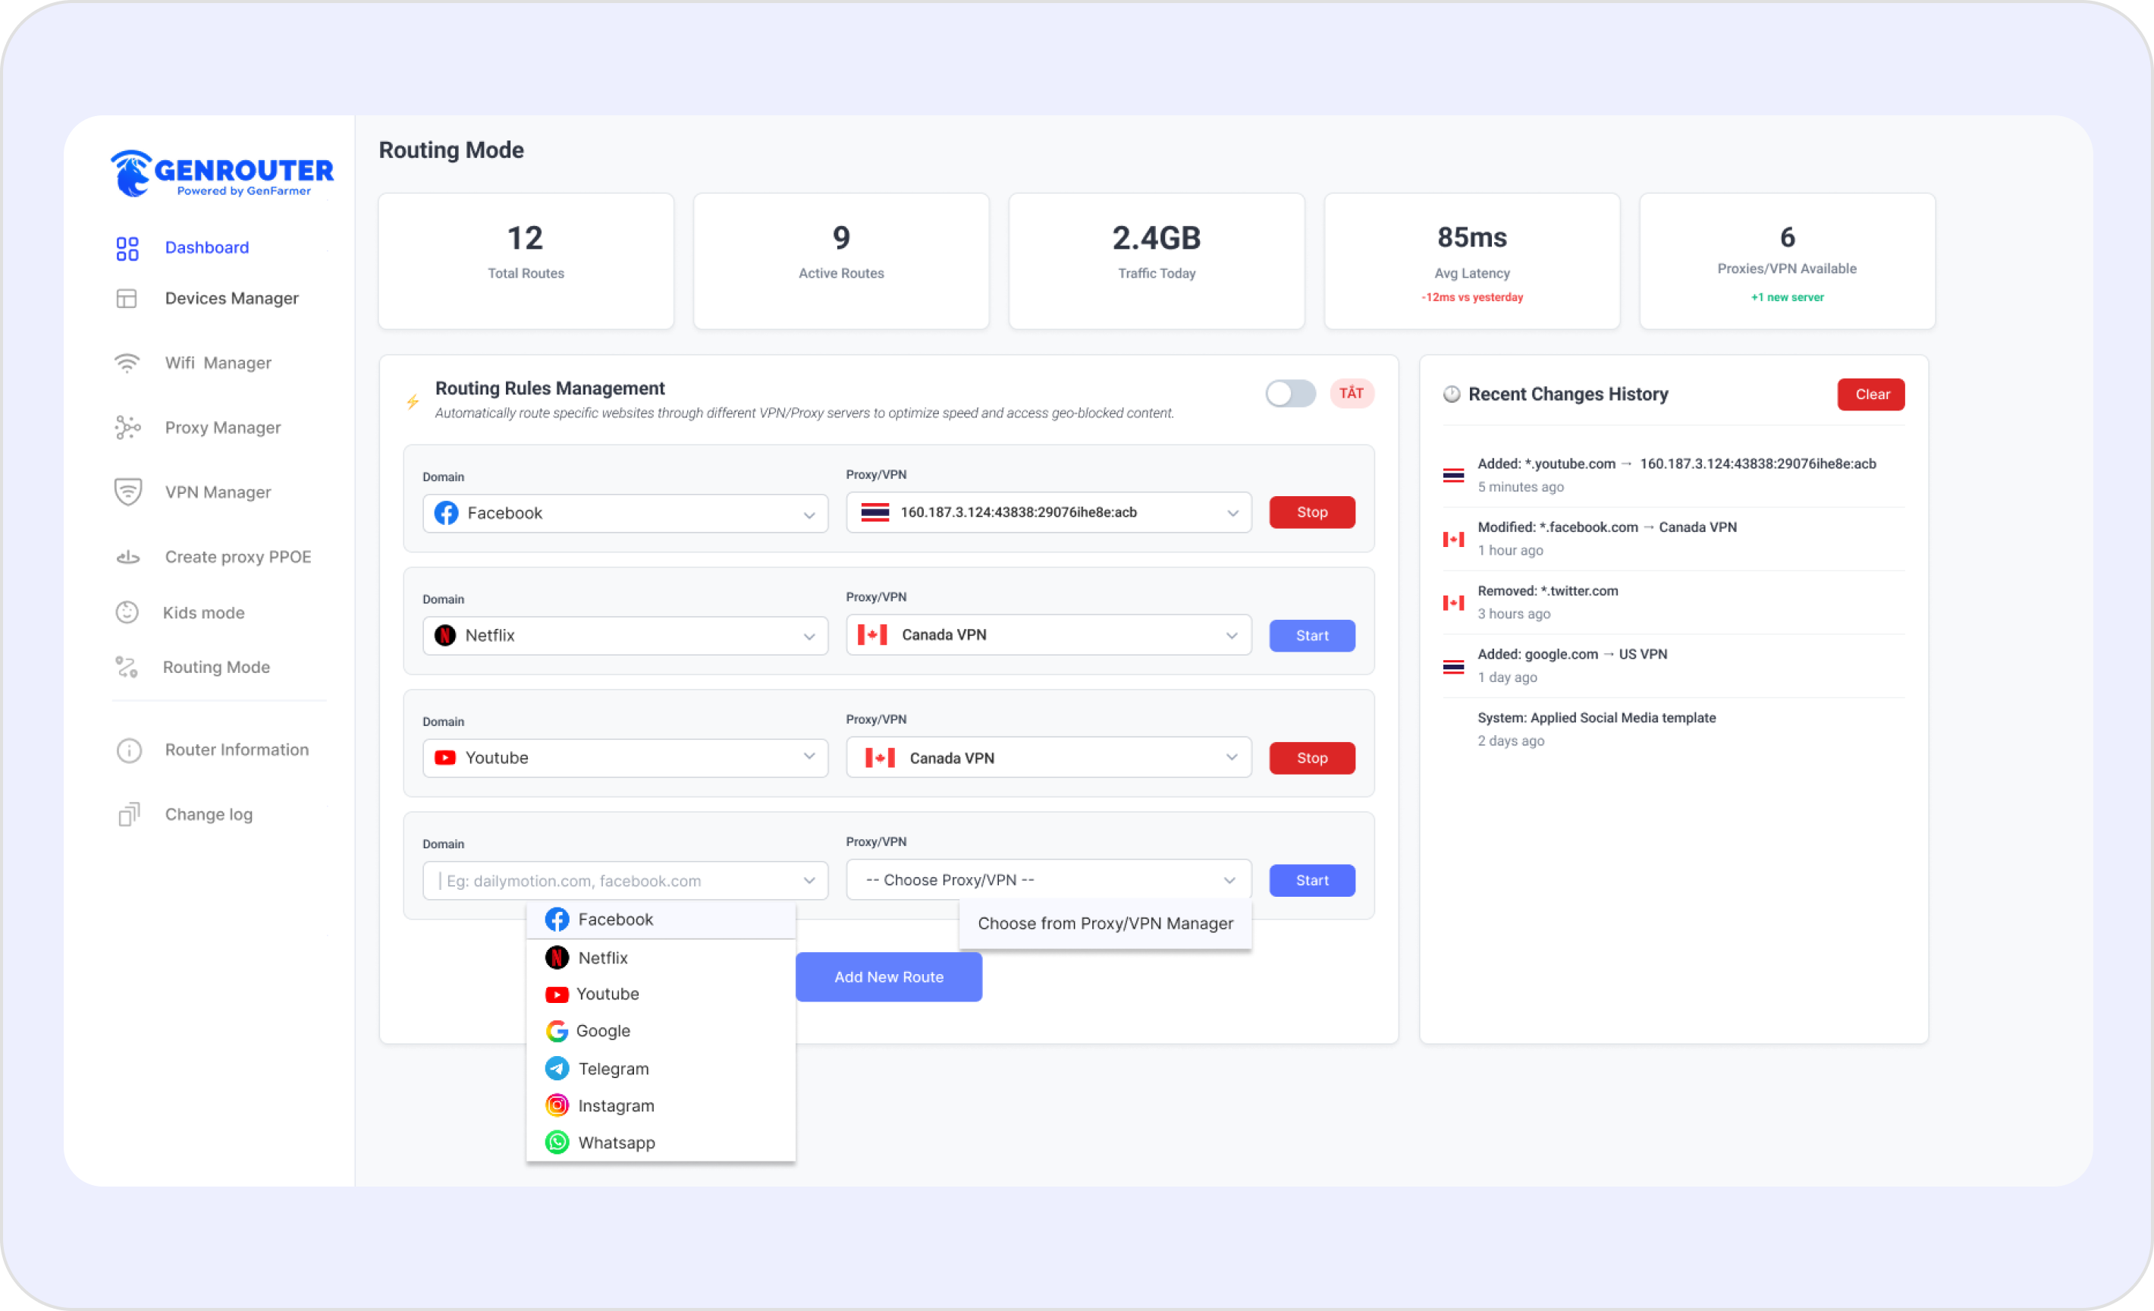This screenshot has height=1311, width=2154.
Task: Open the Proxy Manager panel
Action: tap(222, 427)
